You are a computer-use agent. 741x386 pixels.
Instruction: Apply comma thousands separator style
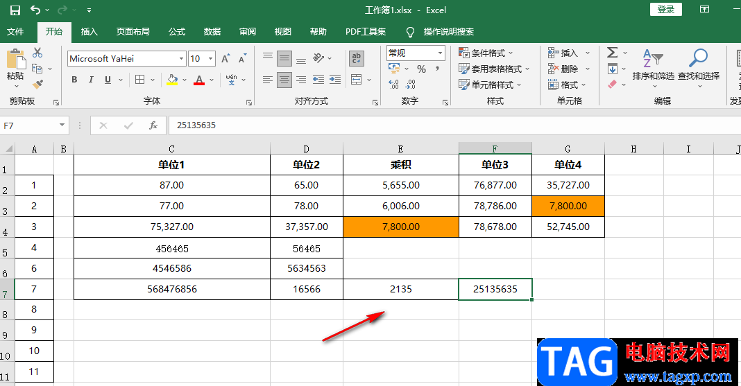click(x=438, y=69)
